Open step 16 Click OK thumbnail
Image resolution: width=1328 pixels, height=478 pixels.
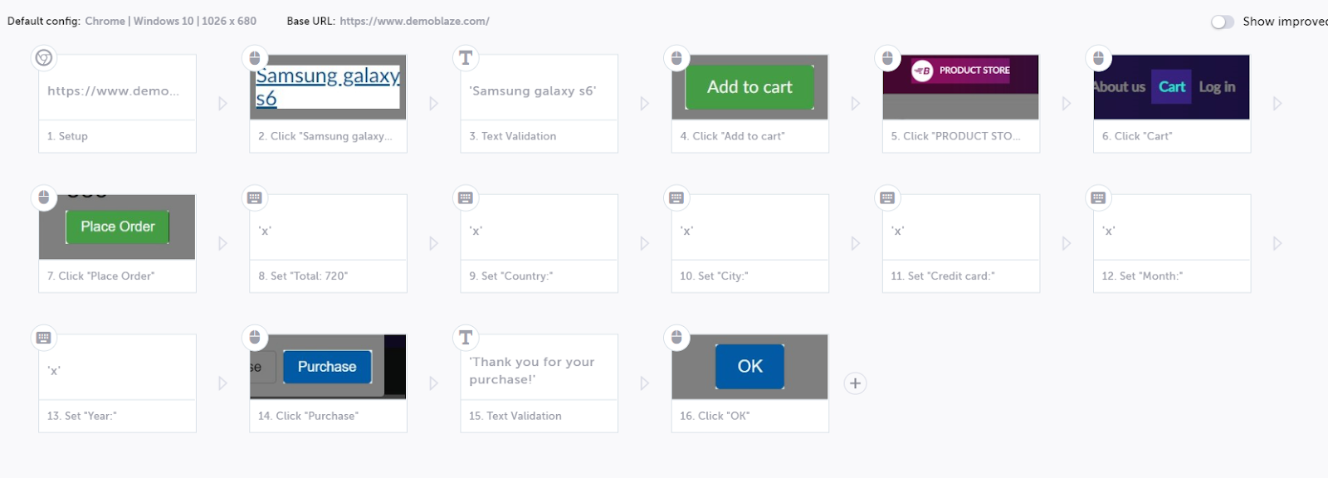coord(749,367)
